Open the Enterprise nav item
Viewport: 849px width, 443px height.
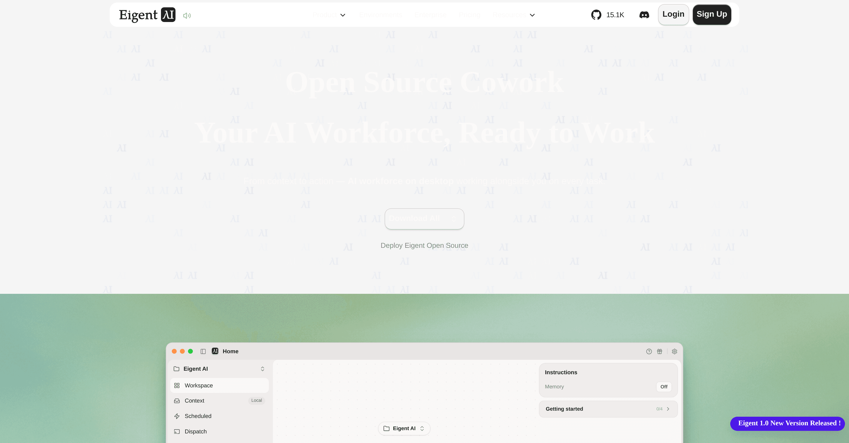[x=430, y=15]
